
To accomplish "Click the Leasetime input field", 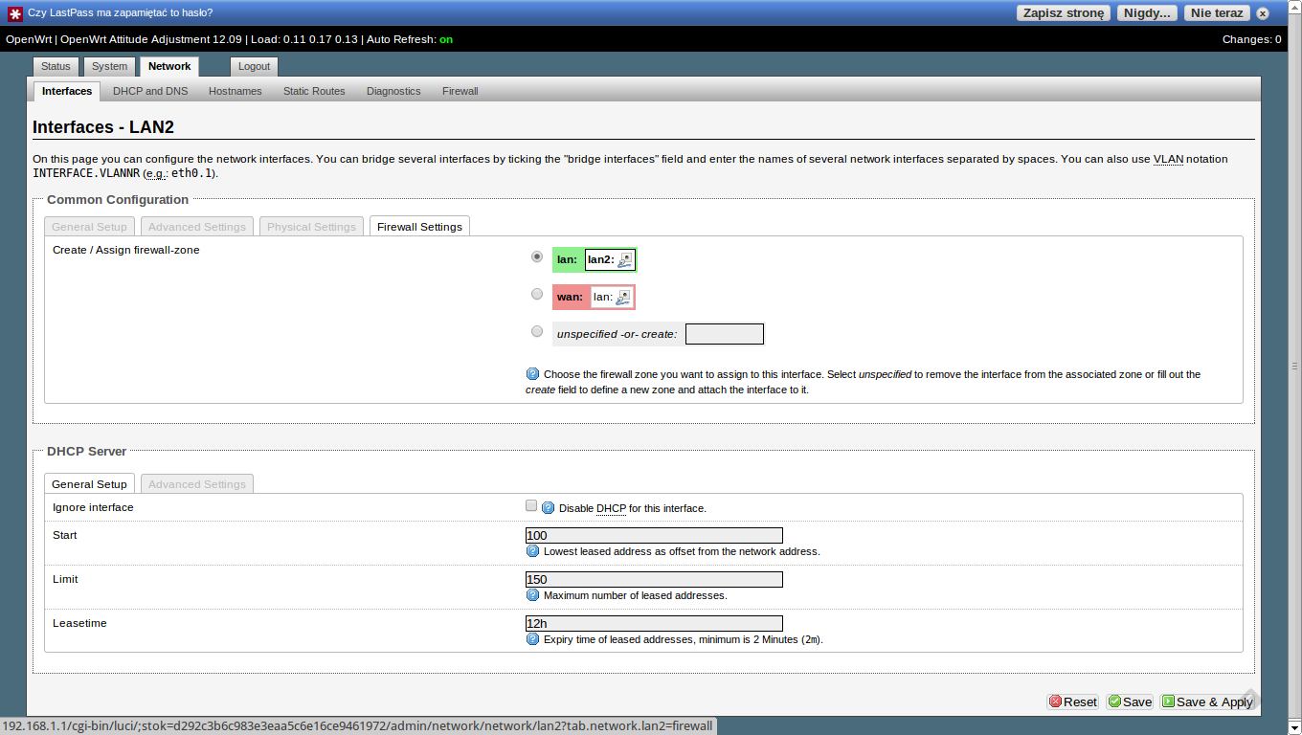I will [654, 624].
